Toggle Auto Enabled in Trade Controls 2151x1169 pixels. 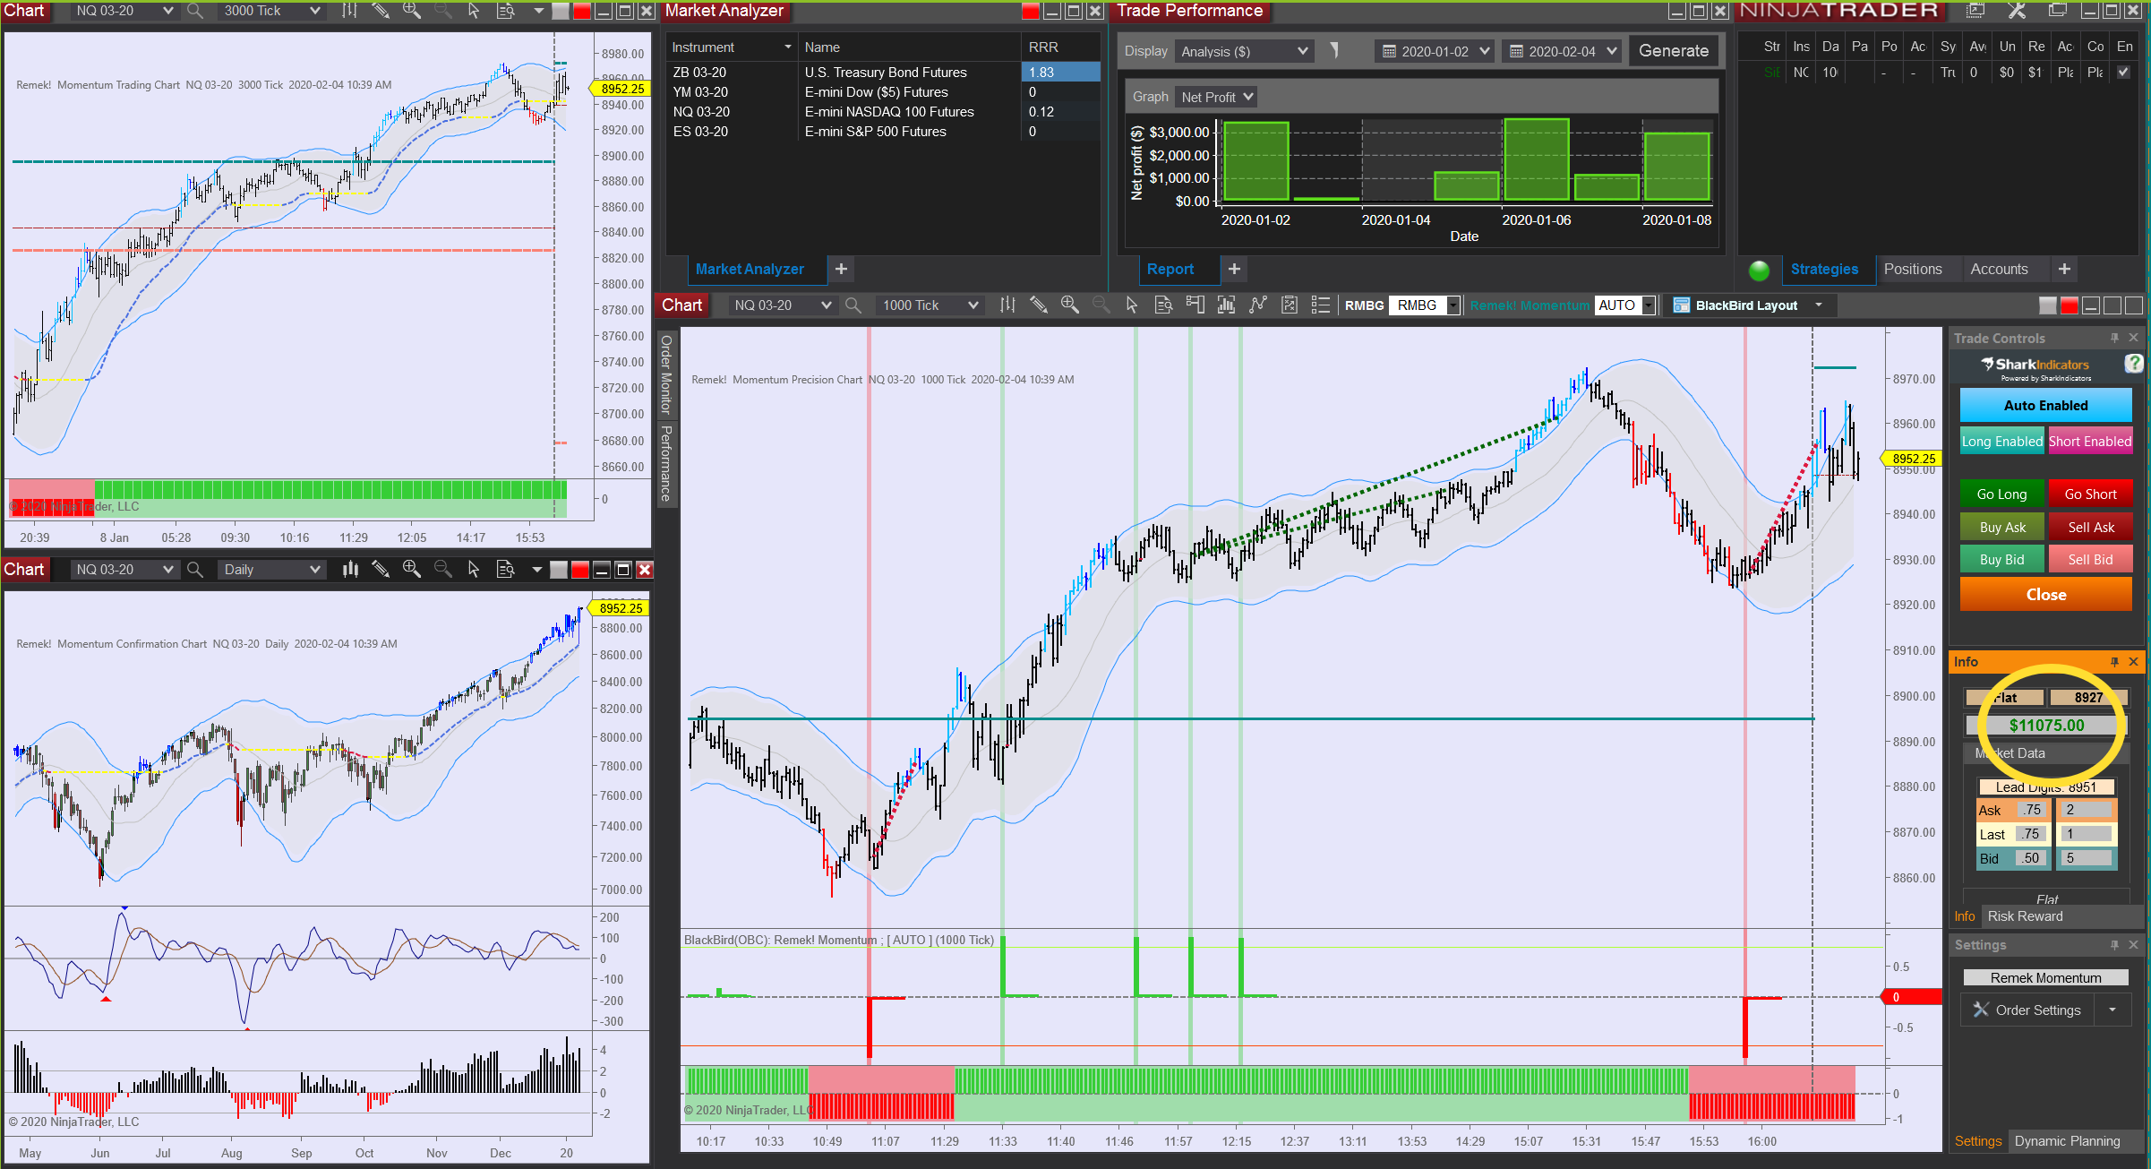coord(2045,406)
